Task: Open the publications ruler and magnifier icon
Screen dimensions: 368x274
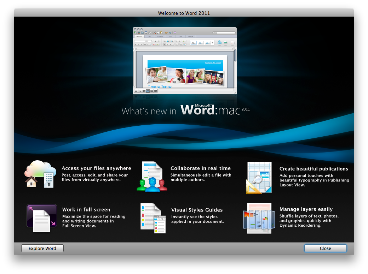Action: 259,178
